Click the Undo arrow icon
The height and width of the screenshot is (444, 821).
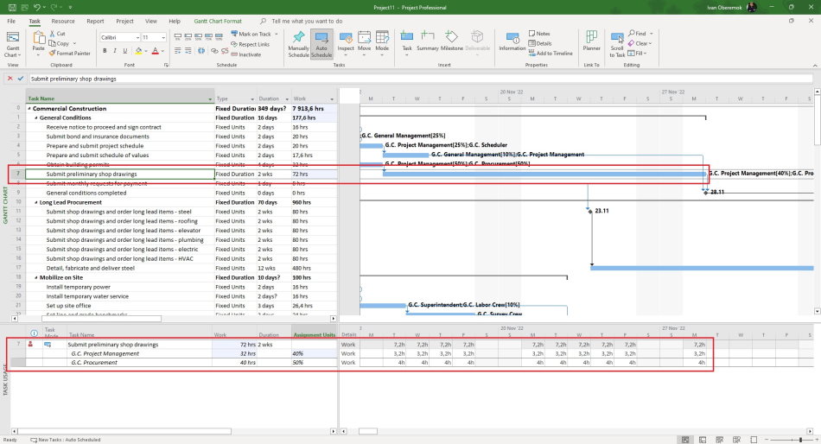pyautogui.click(x=36, y=7)
